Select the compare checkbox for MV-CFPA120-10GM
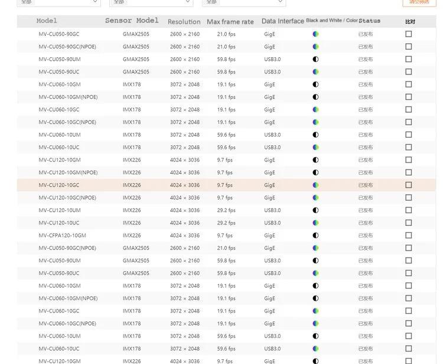This screenshot has height=364, width=443. (x=408, y=236)
